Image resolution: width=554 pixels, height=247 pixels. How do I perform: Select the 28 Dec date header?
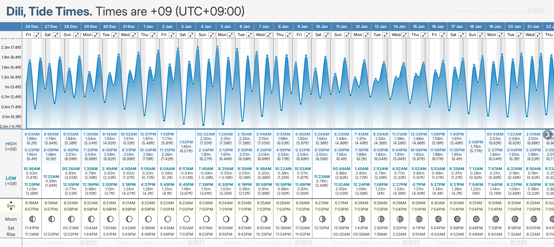coord(71,27)
